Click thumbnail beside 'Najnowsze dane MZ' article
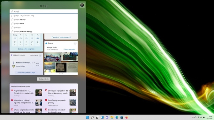The width and height of the screenshot is (214, 120). [39, 93]
